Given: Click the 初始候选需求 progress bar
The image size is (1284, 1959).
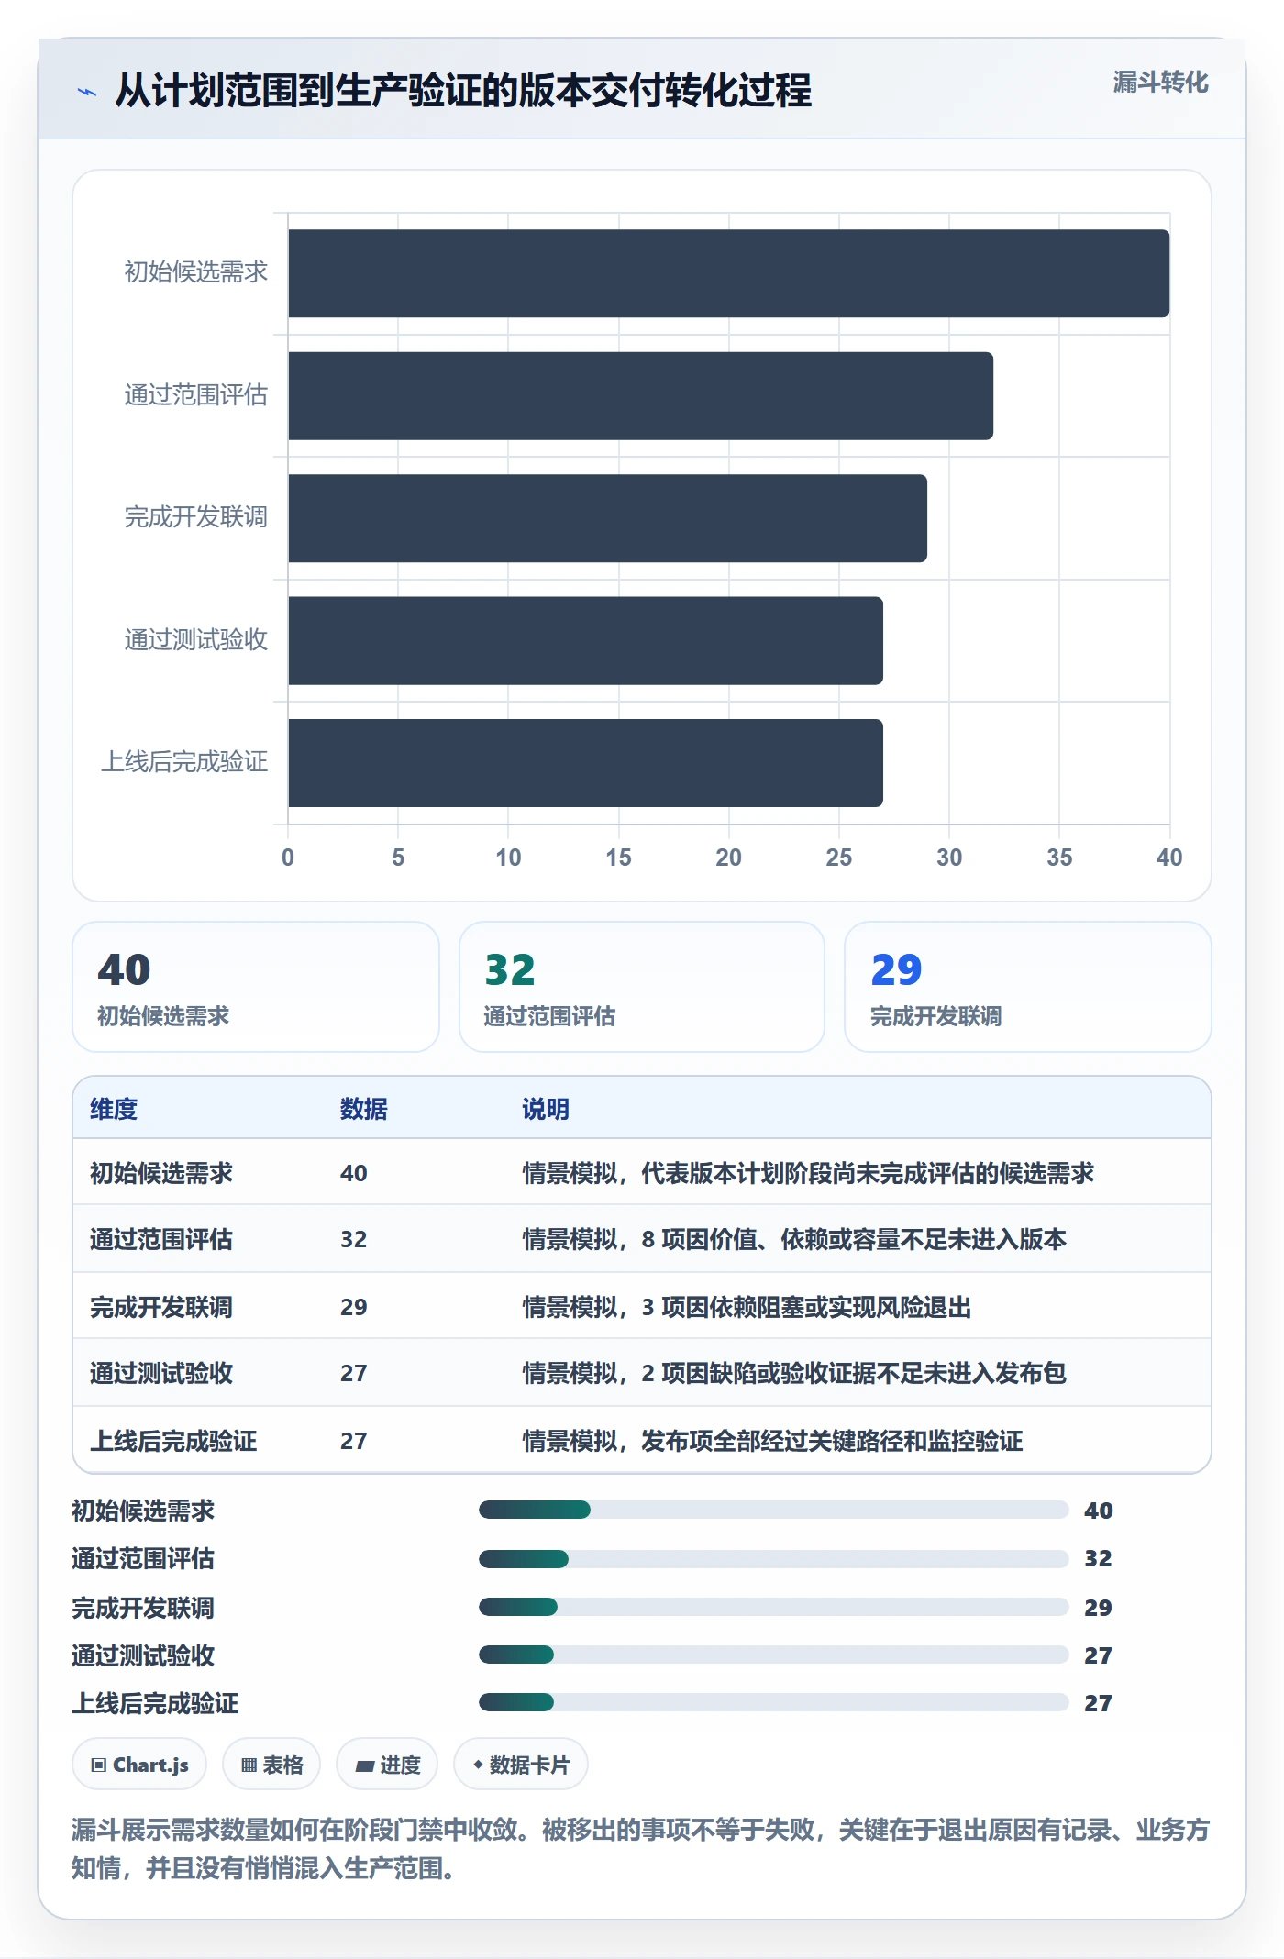Looking at the screenshot, I should [x=774, y=1510].
